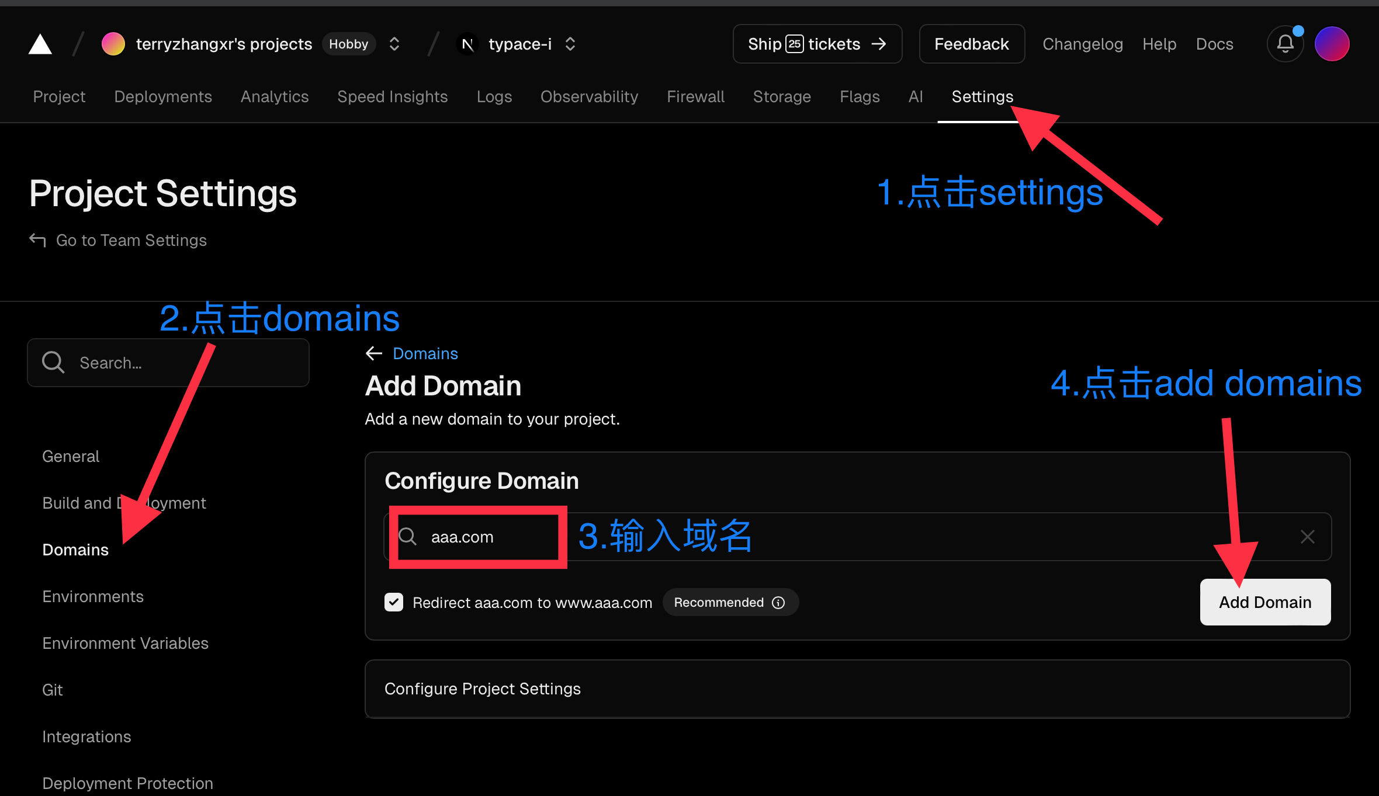Screen dimensions: 1379x796
Task: Open the Changelog link
Action: click(1083, 44)
